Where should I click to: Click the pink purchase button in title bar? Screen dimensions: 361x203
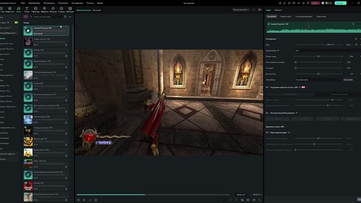point(315,3)
